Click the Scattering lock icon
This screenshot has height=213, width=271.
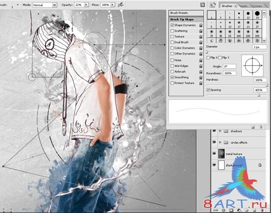tap(201, 31)
